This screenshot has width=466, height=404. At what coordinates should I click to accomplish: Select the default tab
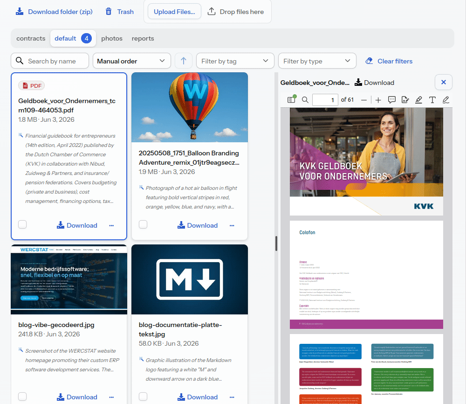point(73,38)
